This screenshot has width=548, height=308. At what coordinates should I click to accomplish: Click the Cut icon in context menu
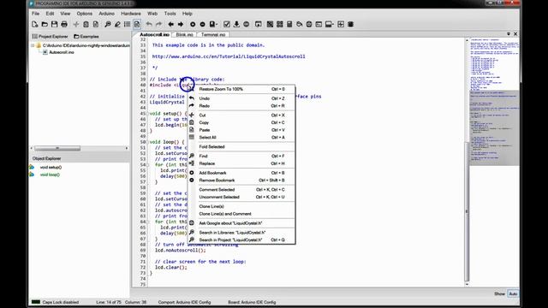click(x=192, y=115)
